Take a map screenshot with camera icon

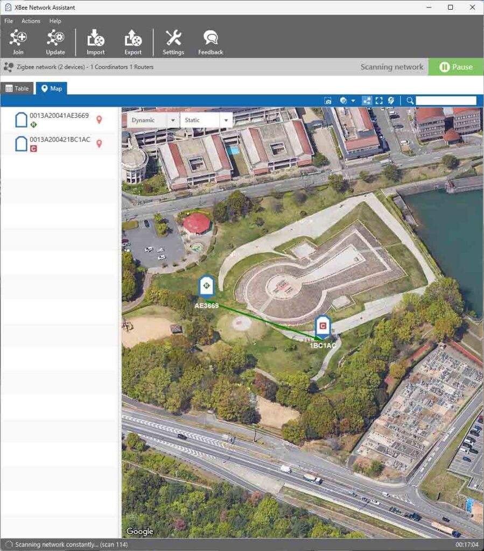327,101
